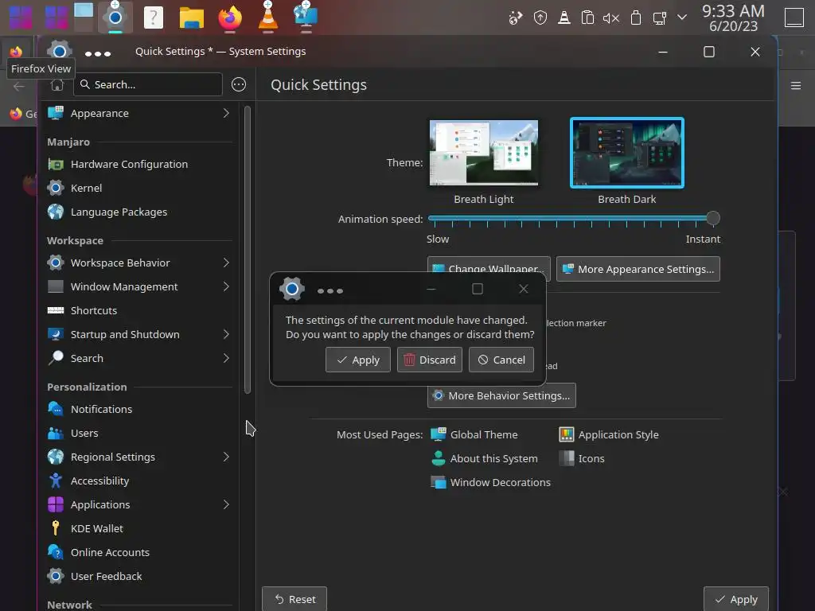This screenshot has width=815, height=611.
Task: Click Reset at the bottom
Action: [294, 599]
